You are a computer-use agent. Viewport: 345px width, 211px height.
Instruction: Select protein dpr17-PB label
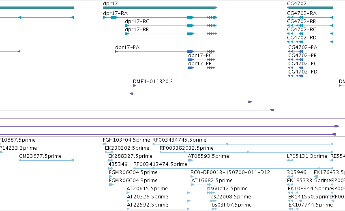tap(200, 64)
